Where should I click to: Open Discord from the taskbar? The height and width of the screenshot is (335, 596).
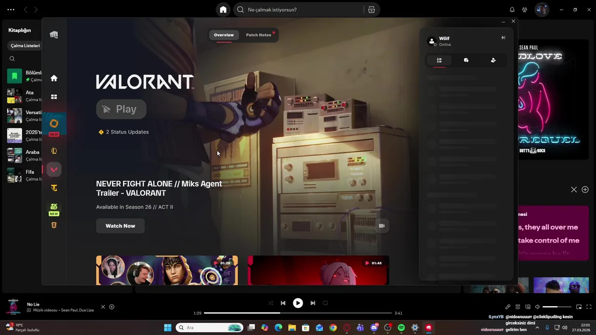pyautogui.click(x=374, y=328)
